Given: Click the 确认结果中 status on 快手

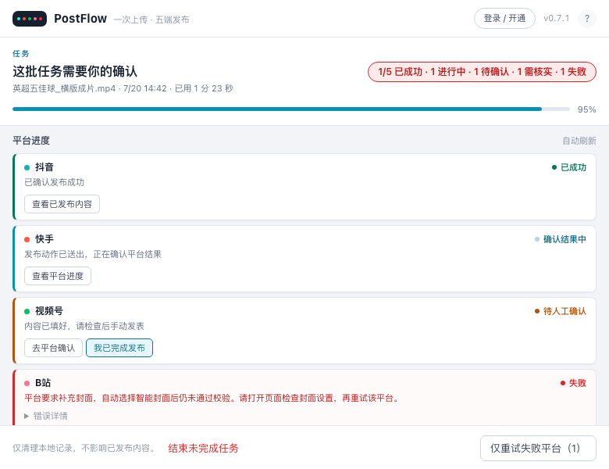Looking at the screenshot, I should (561, 239).
